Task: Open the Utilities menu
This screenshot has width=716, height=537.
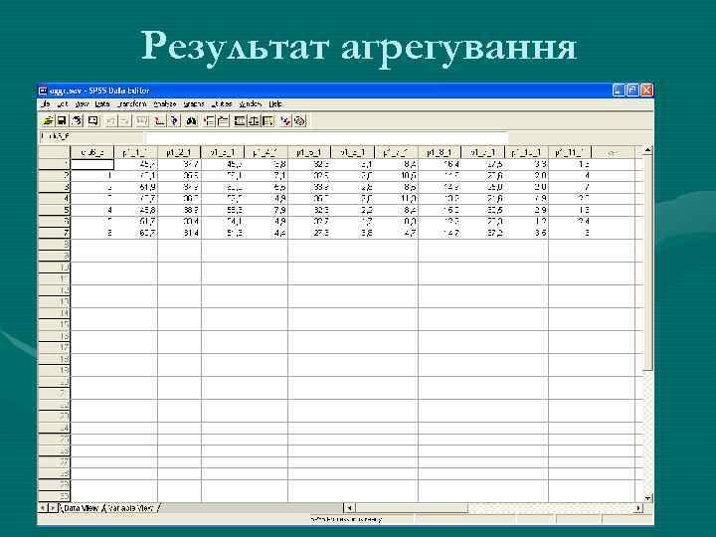Action: (222, 104)
